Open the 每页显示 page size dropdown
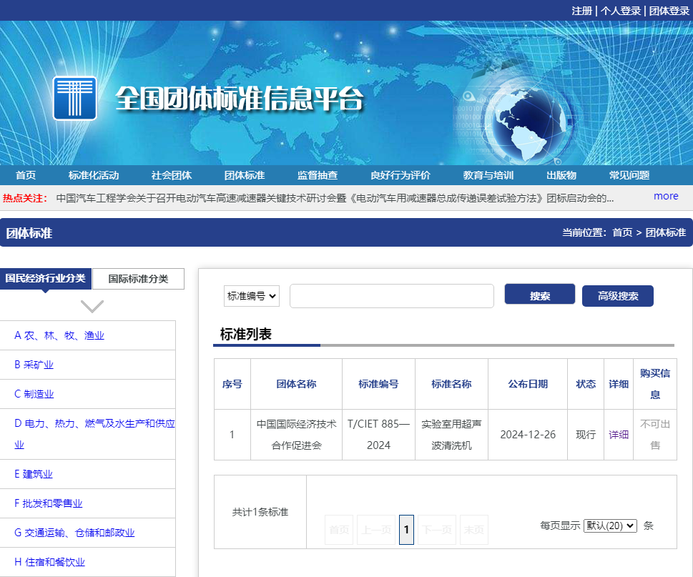The width and height of the screenshot is (693, 577). (x=610, y=526)
